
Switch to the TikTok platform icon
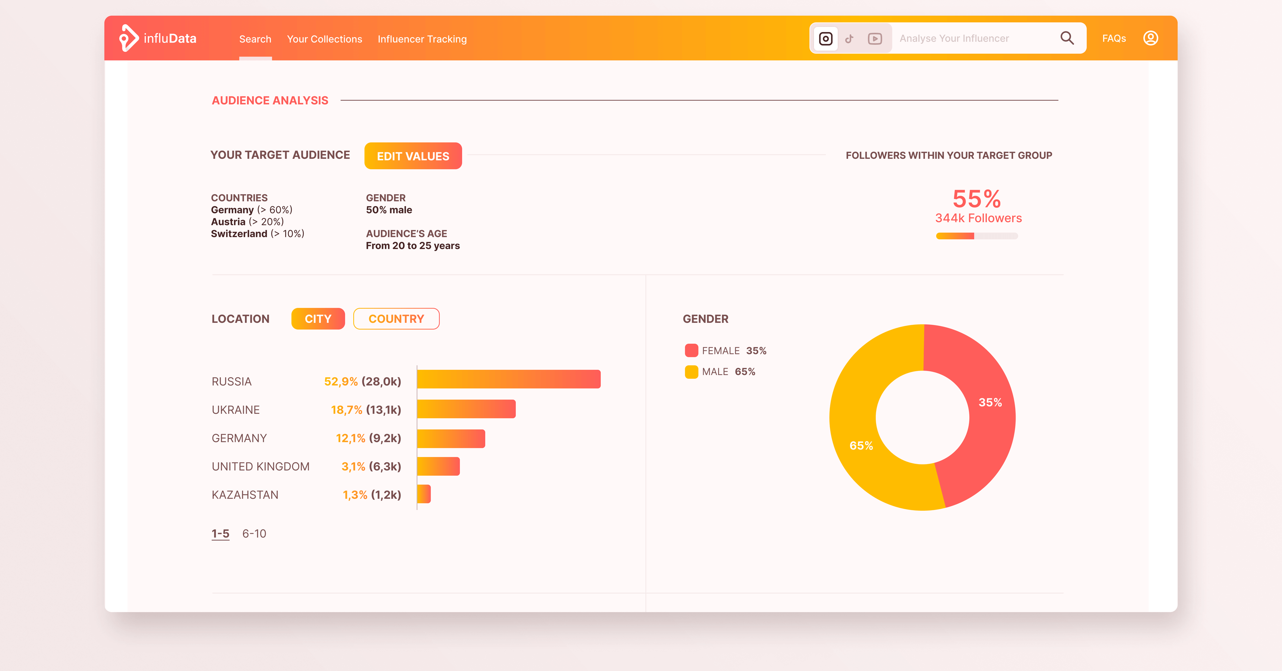click(x=850, y=38)
